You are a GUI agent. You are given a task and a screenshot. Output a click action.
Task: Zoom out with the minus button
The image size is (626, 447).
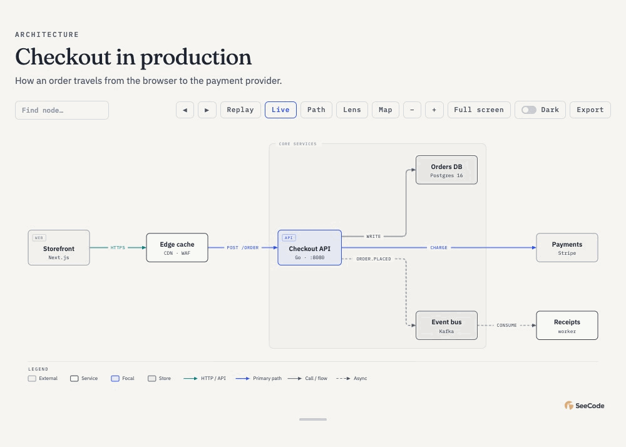412,110
